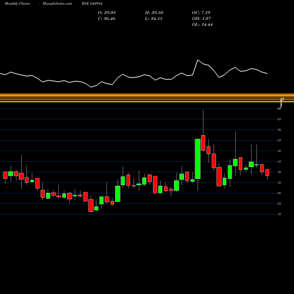Click the 28 price axis label

(x=279, y=193)
